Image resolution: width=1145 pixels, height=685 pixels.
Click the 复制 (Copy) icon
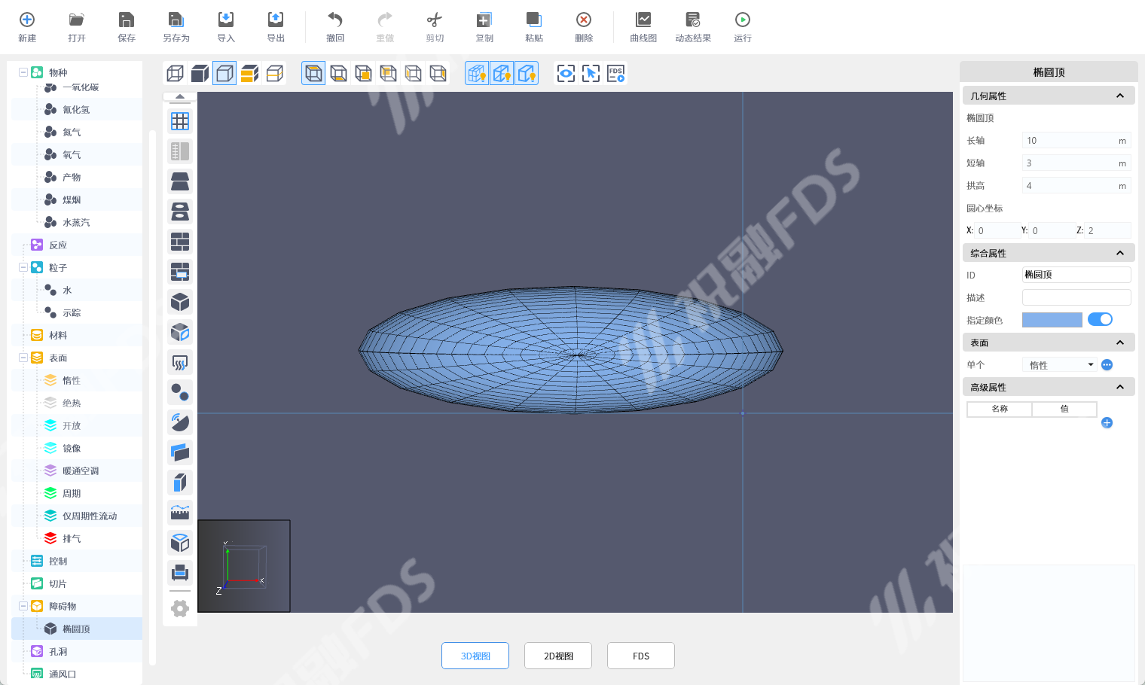484,20
